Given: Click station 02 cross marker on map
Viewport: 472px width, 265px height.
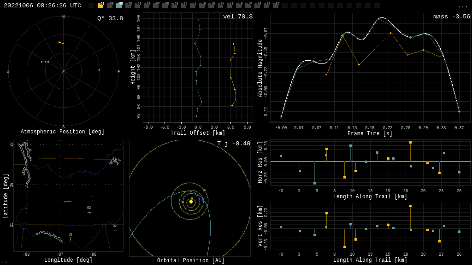Looking at the screenshot, I should point(115,230).
